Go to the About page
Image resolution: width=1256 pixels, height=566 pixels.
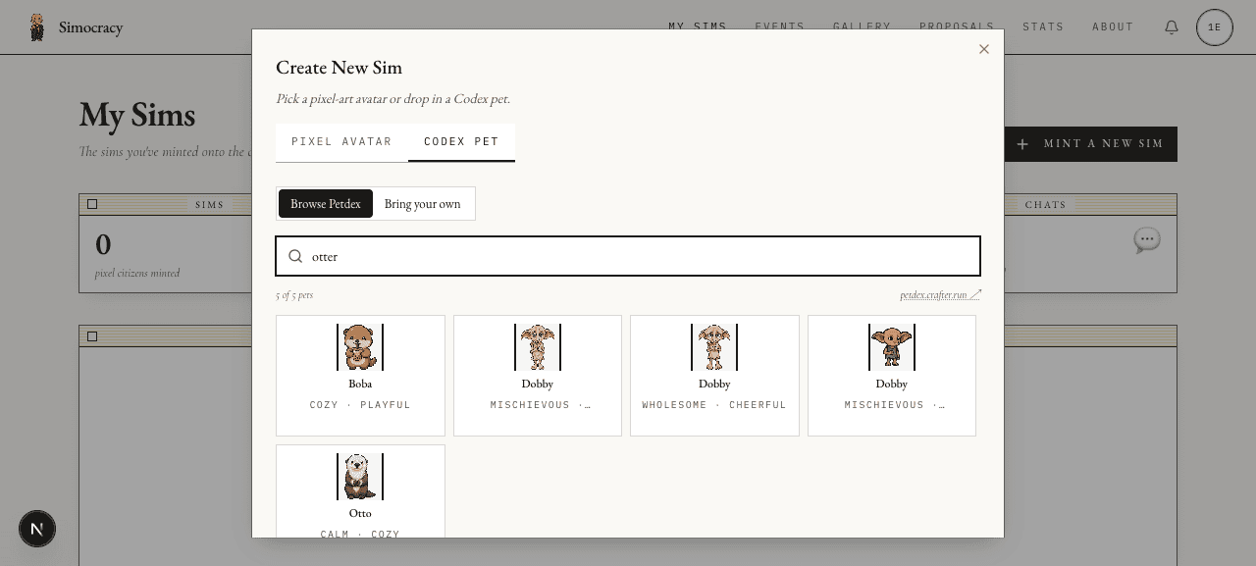[1113, 27]
